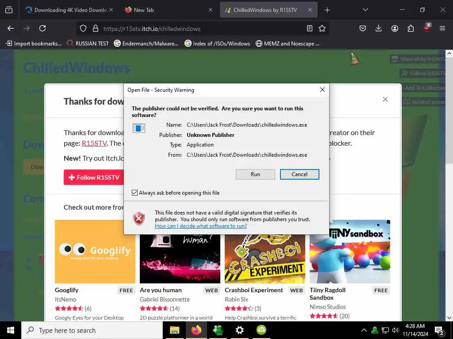
Task: Click the red Follow R15STV button
Action: [x=94, y=177]
